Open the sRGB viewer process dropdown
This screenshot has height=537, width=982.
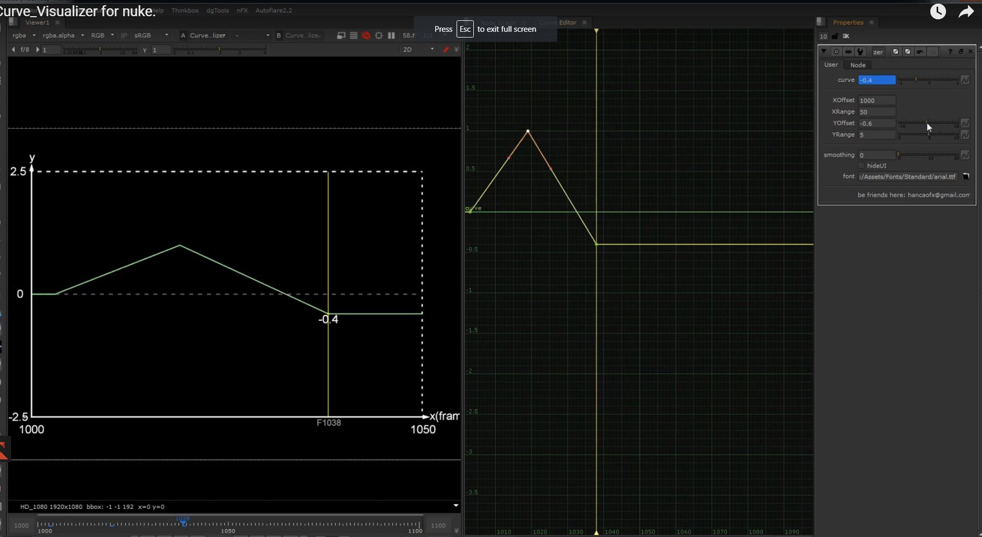(x=151, y=35)
